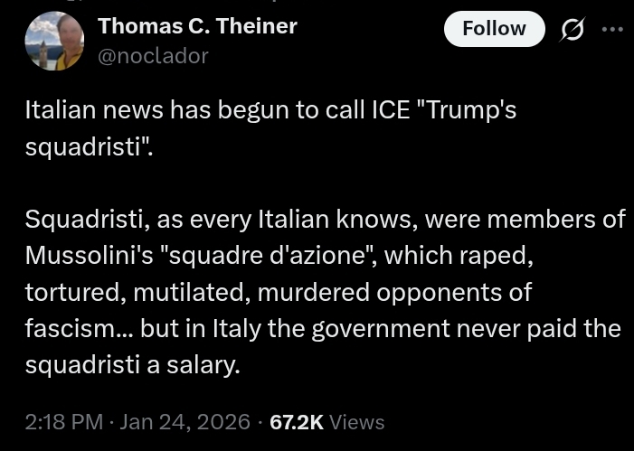Open Grok explain icon beside Follow
634x451 pixels.
click(x=572, y=30)
